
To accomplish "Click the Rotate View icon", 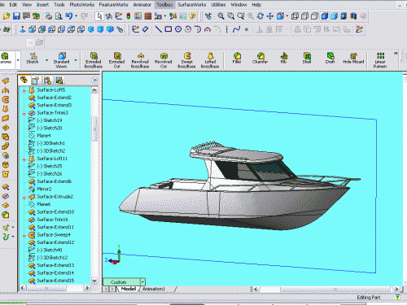I will tap(260, 16).
